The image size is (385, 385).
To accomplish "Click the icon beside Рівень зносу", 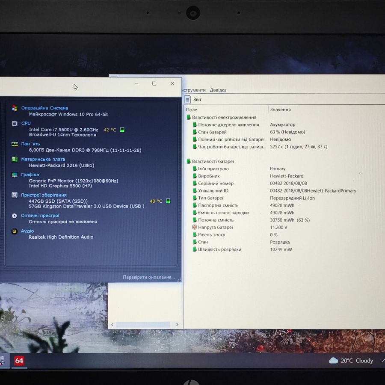I will tap(195, 235).
